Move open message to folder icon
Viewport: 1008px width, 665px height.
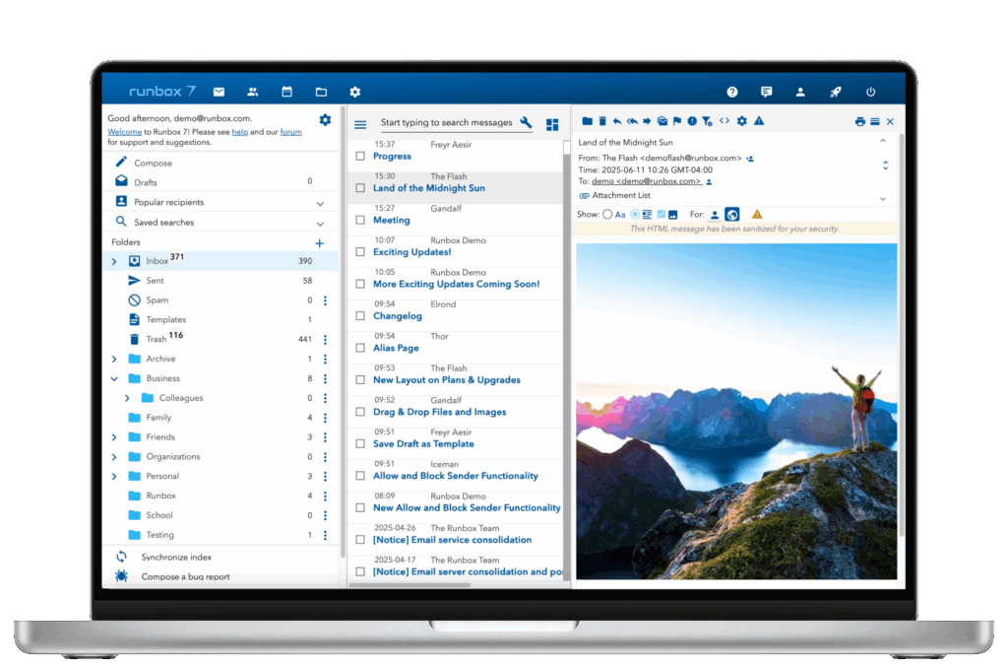(x=587, y=121)
